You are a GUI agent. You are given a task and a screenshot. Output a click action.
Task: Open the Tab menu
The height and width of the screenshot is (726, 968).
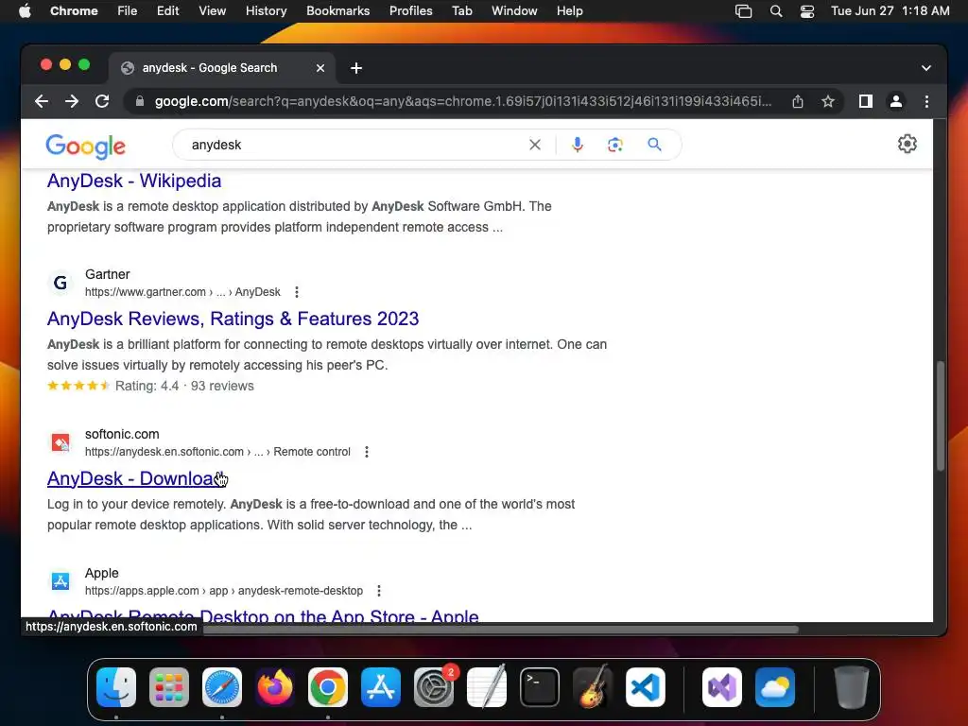click(x=461, y=11)
